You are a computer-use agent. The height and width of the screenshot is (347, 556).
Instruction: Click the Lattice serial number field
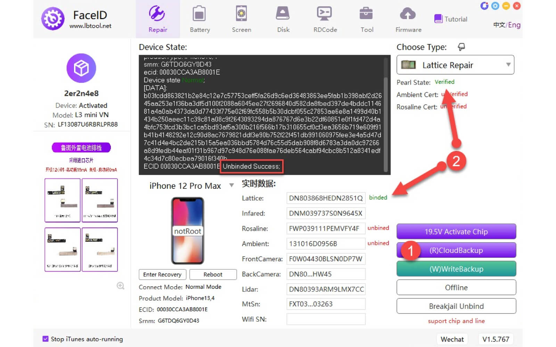326,198
